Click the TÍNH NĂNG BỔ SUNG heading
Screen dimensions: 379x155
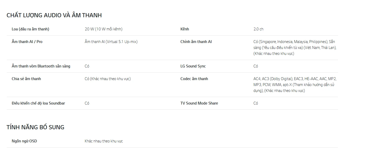click(36, 127)
